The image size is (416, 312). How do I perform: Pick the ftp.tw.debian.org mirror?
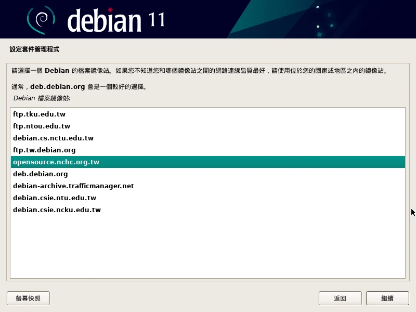207,150
